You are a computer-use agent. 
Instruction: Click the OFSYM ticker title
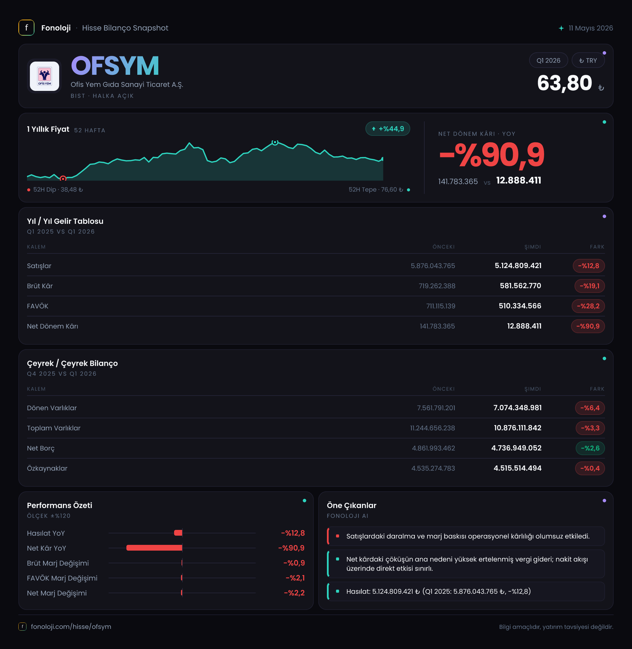pos(115,66)
